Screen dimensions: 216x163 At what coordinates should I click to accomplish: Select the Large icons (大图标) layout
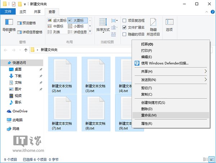77,21
